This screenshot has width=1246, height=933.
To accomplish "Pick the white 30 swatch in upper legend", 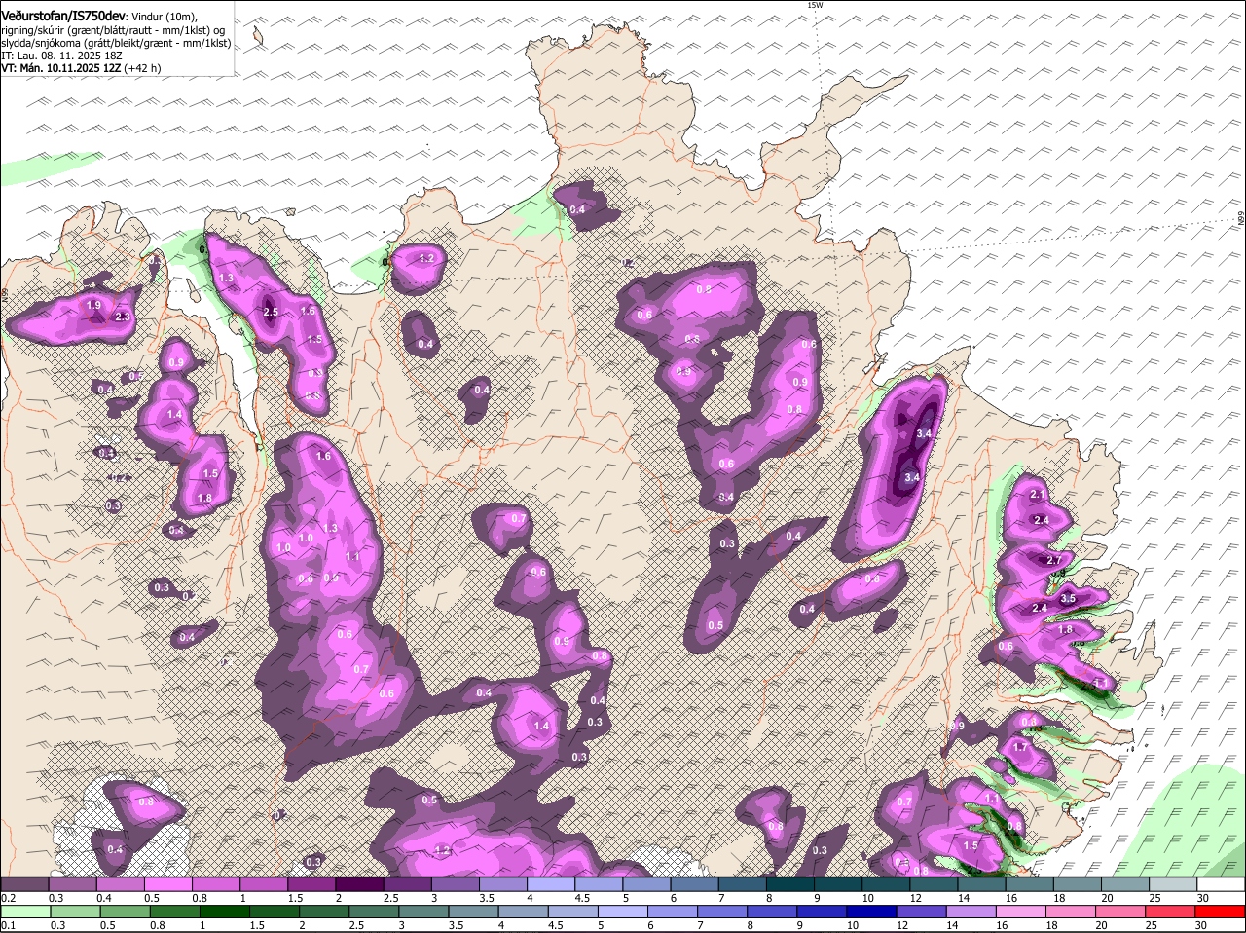I will click(1221, 884).
